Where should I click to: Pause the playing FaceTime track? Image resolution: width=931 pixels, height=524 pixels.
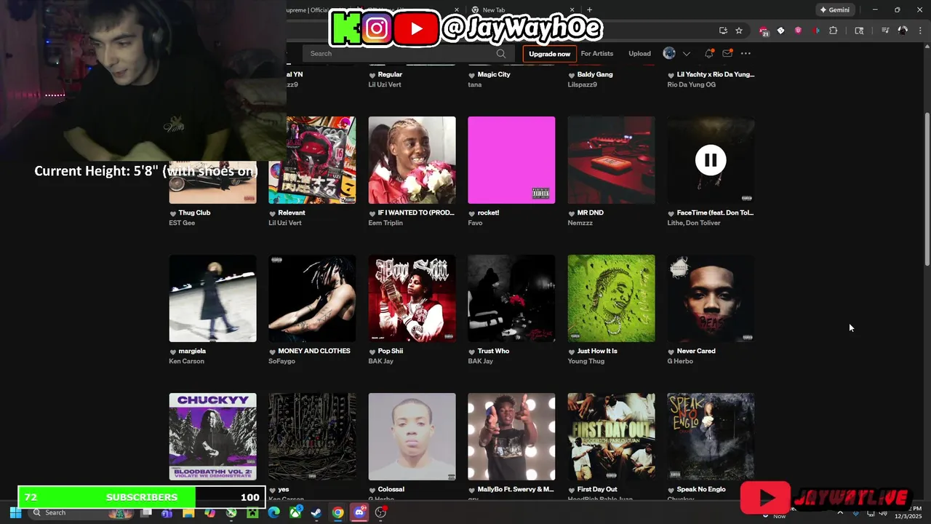711,160
